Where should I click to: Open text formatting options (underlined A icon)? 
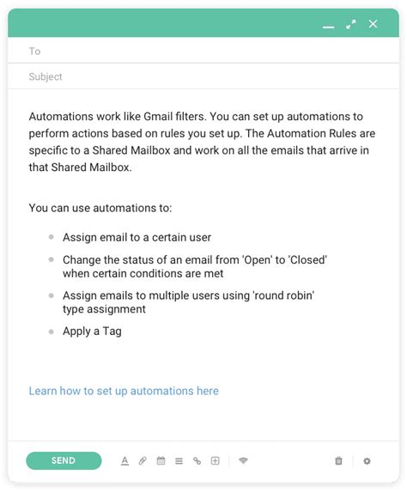coord(125,461)
